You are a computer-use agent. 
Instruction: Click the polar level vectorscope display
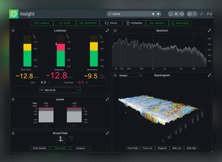coord(61,139)
